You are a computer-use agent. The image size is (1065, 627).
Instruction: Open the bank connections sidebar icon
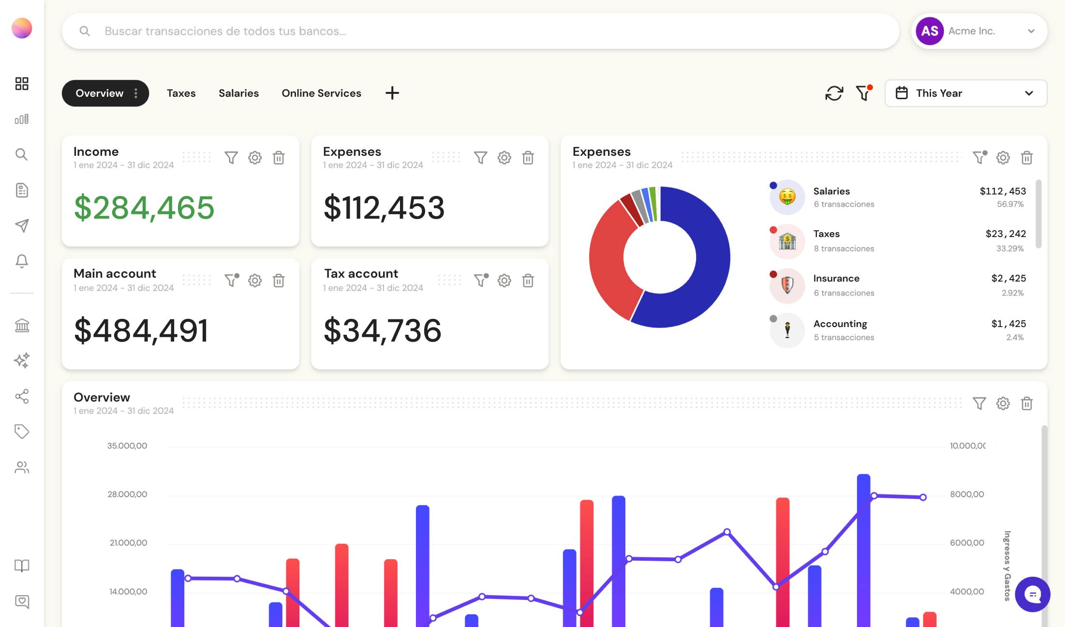click(x=22, y=326)
